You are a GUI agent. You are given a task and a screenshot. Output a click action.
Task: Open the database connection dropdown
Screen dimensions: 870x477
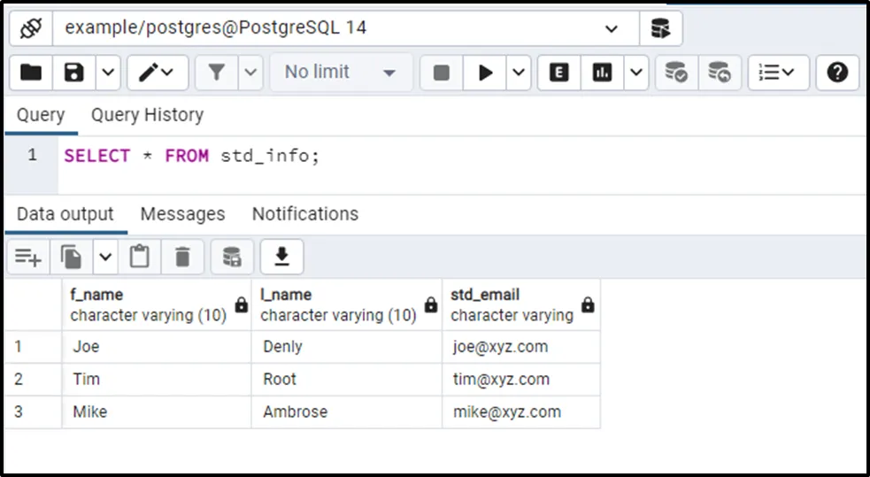[611, 28]
